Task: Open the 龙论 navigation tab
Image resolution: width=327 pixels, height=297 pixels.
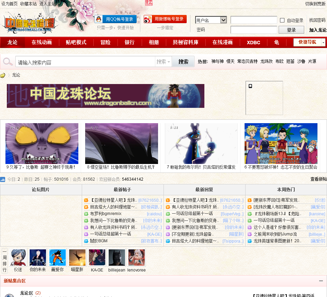Action: 12,43
